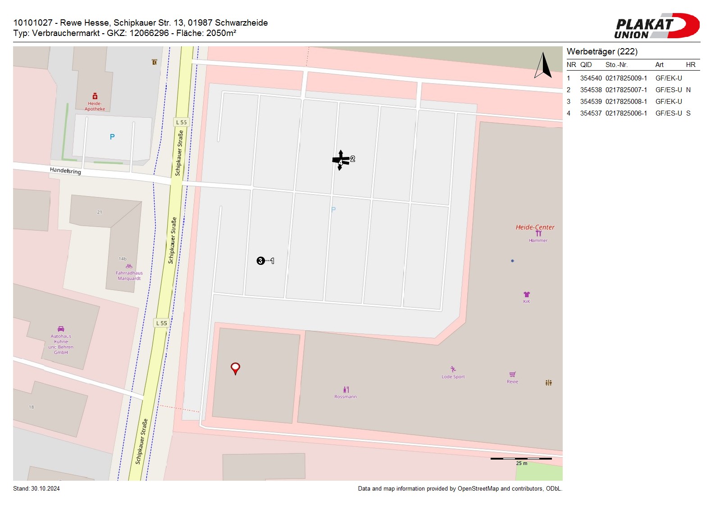The height and width of the screenshot is (505, 715).
Task: Select table row with QID 354537
Action: [633, 113]
